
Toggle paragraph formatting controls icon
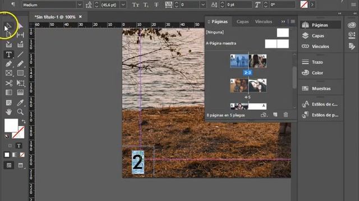click(x=13, y=4)
